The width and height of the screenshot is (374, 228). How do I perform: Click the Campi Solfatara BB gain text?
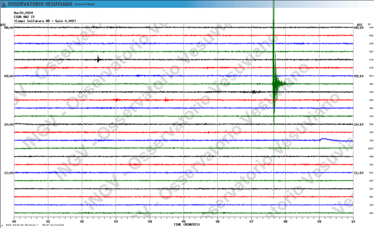[x=45, y=21]
